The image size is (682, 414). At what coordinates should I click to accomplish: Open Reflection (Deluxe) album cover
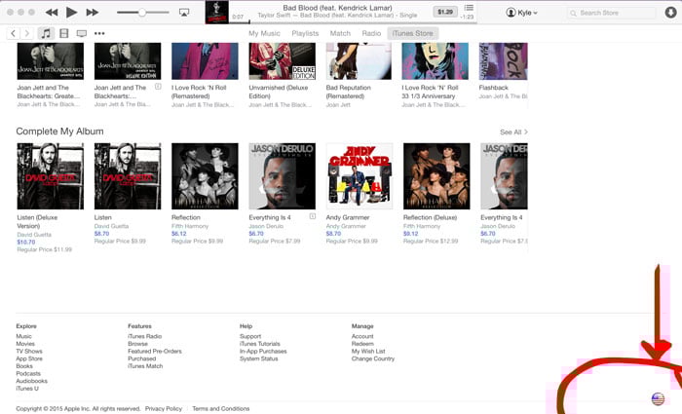tap(436, 176)
